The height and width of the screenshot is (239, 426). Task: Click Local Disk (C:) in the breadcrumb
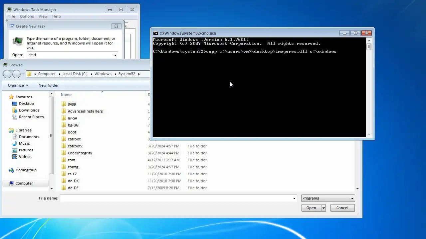(75, 74)
